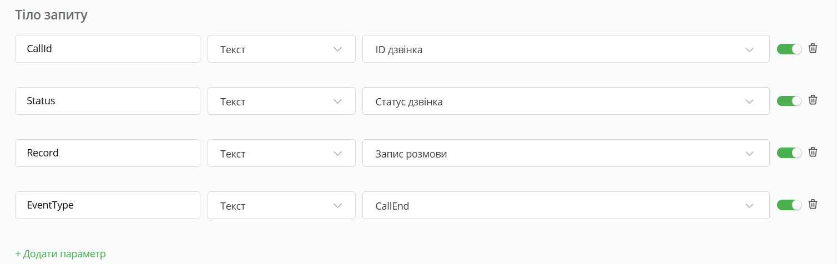
Task: Open the ID дзвінка value dropdown
Action: pos(566,49)
